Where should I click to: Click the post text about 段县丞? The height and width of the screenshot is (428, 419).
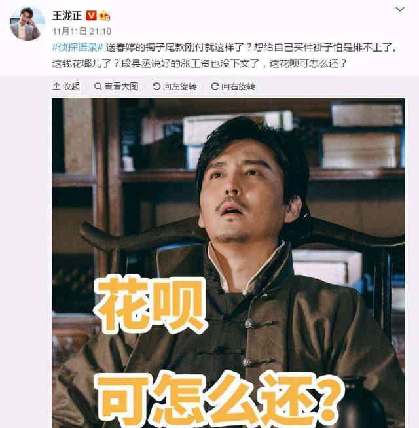[x=200, y=63]
